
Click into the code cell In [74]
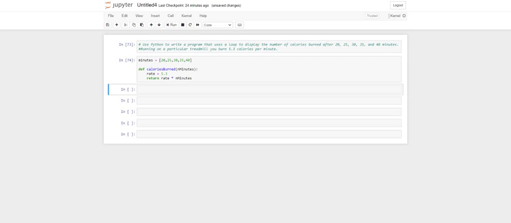click(269, 69)
